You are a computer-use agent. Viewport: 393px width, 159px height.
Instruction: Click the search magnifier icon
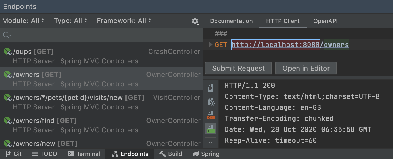tap(7, 35)
